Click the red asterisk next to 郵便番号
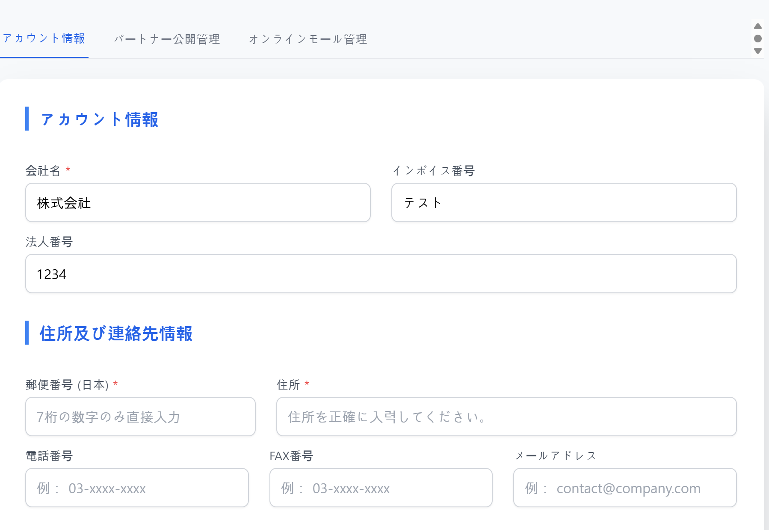The image size is (769, 530). pos(115,384)
